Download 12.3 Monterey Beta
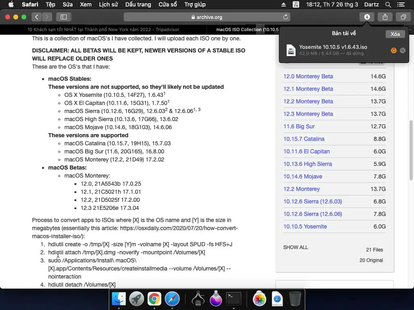The height and width of the screenshot is (310, 414). pos(308,114)
